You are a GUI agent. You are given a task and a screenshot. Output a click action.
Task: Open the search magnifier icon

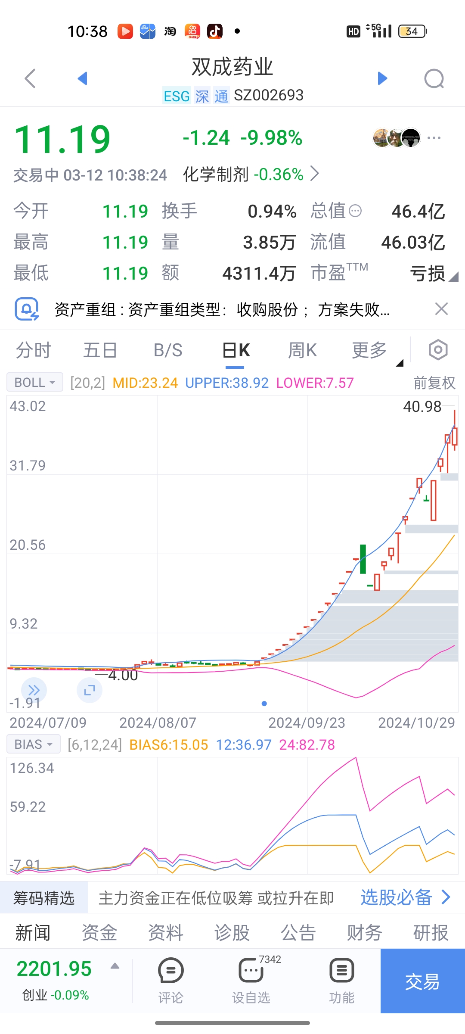434,78
